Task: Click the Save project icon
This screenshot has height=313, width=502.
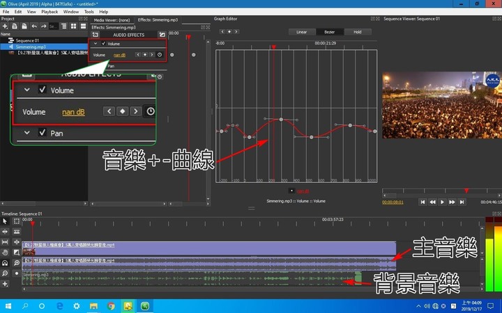Action: pyautogui.click(x=24, y=26)
